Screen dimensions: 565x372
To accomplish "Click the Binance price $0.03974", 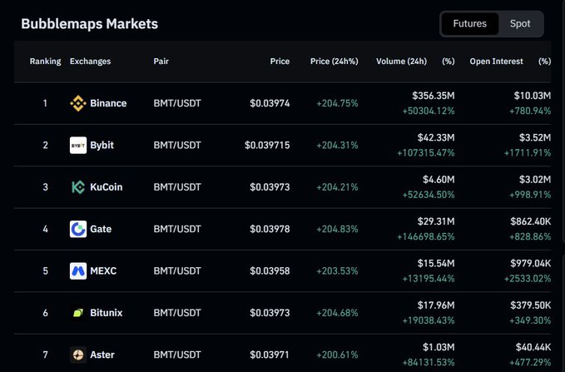I will (x=270, y=103).
